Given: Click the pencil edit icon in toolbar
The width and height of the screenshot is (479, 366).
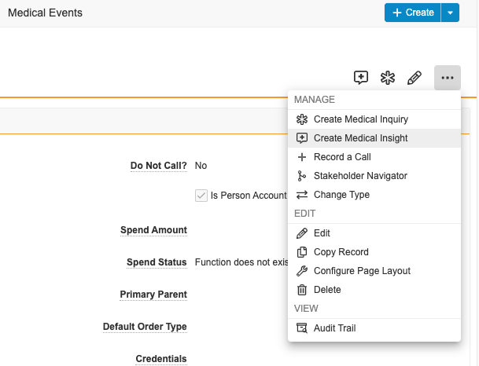Looking at the screenshot, I should (414, 78).
